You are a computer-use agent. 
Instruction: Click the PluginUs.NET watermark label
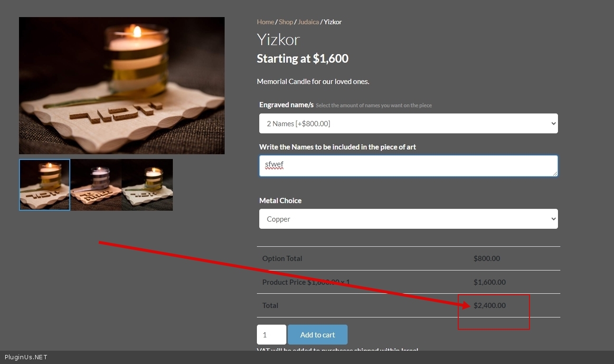coord(26,357)
